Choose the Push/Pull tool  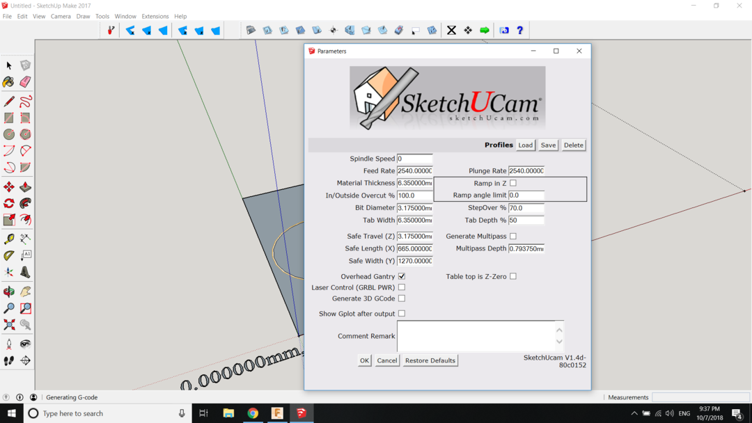(25, 187)
